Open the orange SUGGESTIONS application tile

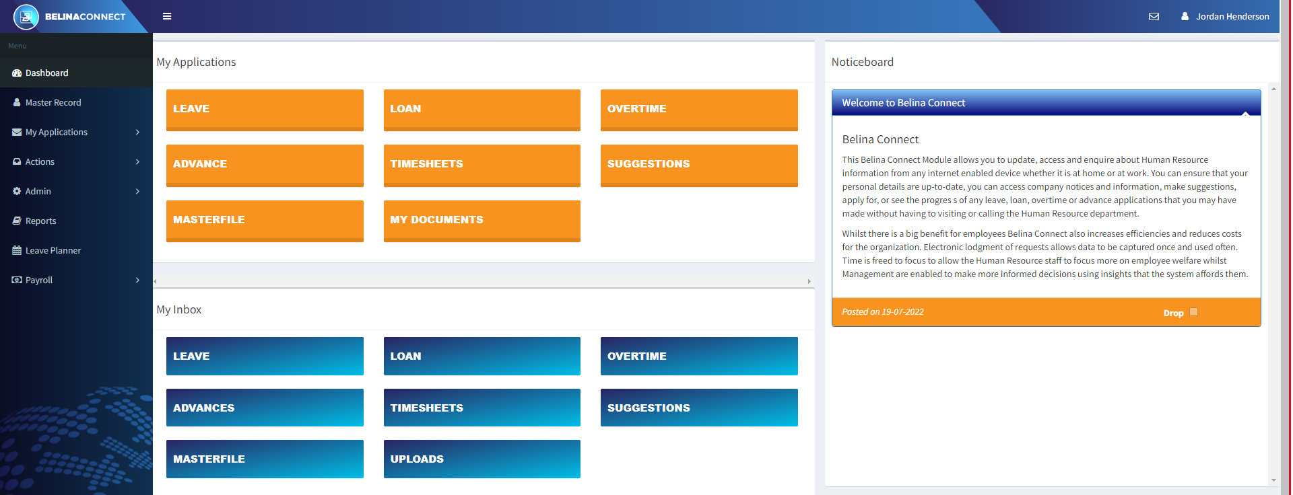[x=699, y=165]
